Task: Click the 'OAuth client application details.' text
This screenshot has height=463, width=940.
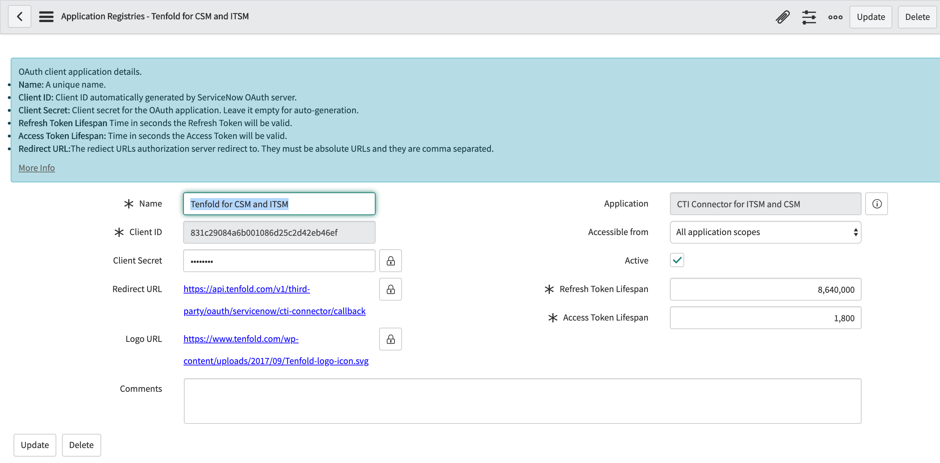Action: (x=80, y=72)
